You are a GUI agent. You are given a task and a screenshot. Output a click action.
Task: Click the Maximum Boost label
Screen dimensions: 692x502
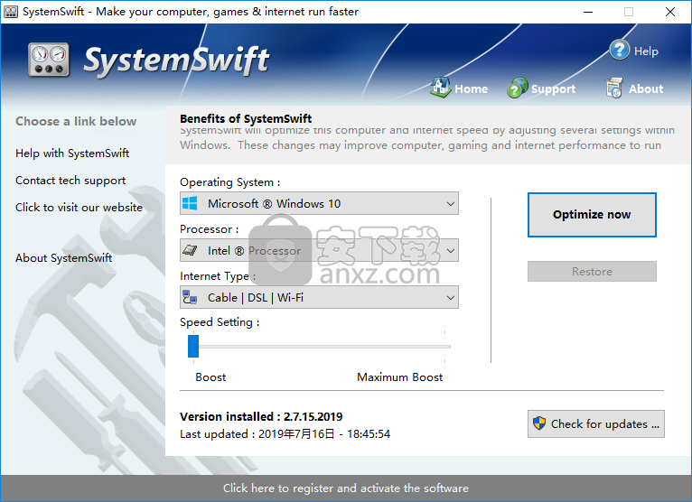(x=400, y=377)
